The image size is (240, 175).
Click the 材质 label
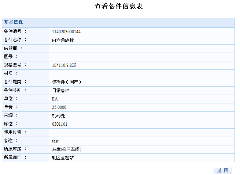8,73
